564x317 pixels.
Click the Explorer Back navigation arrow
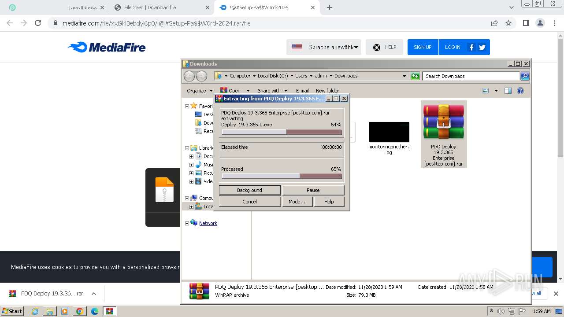tap(189, 76)
